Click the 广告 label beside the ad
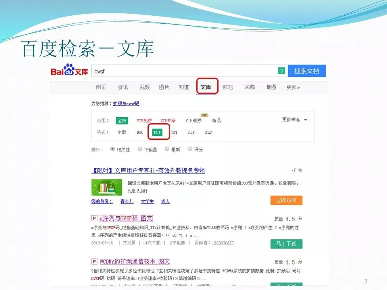The width and height of the screenshot is (387, 290). pos(297,170)
